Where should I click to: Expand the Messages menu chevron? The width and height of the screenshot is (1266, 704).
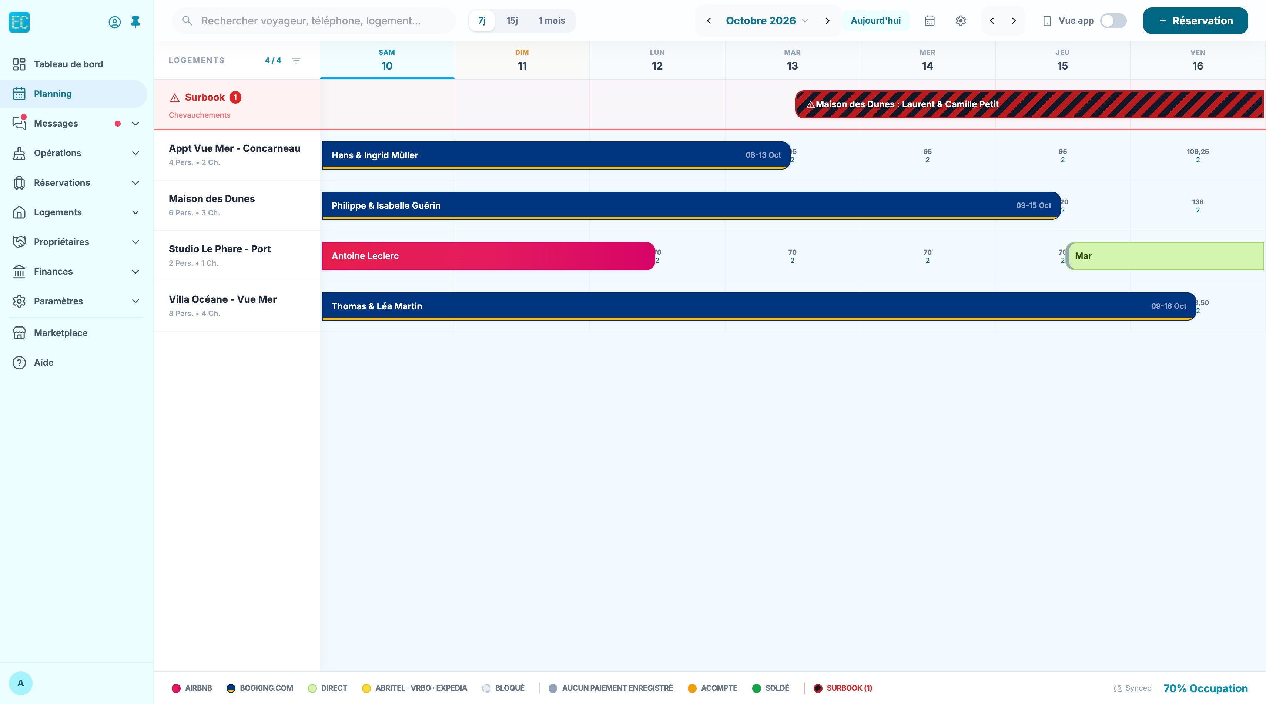135,124
